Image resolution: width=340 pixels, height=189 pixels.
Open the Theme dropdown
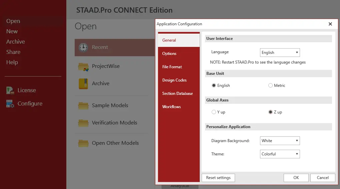tap(280, 154)
